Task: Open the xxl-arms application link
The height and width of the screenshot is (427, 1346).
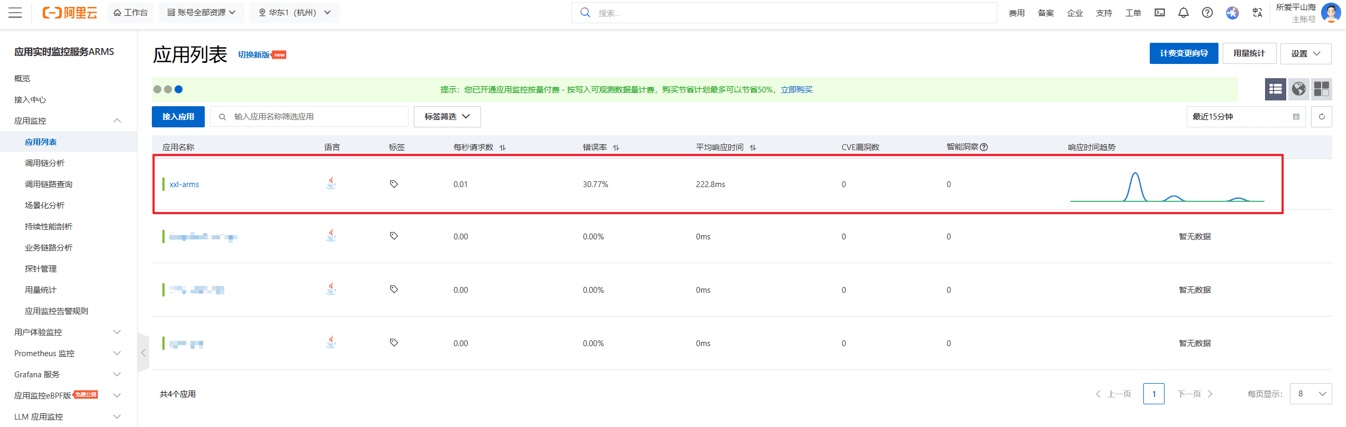Action: pos(184,184)
